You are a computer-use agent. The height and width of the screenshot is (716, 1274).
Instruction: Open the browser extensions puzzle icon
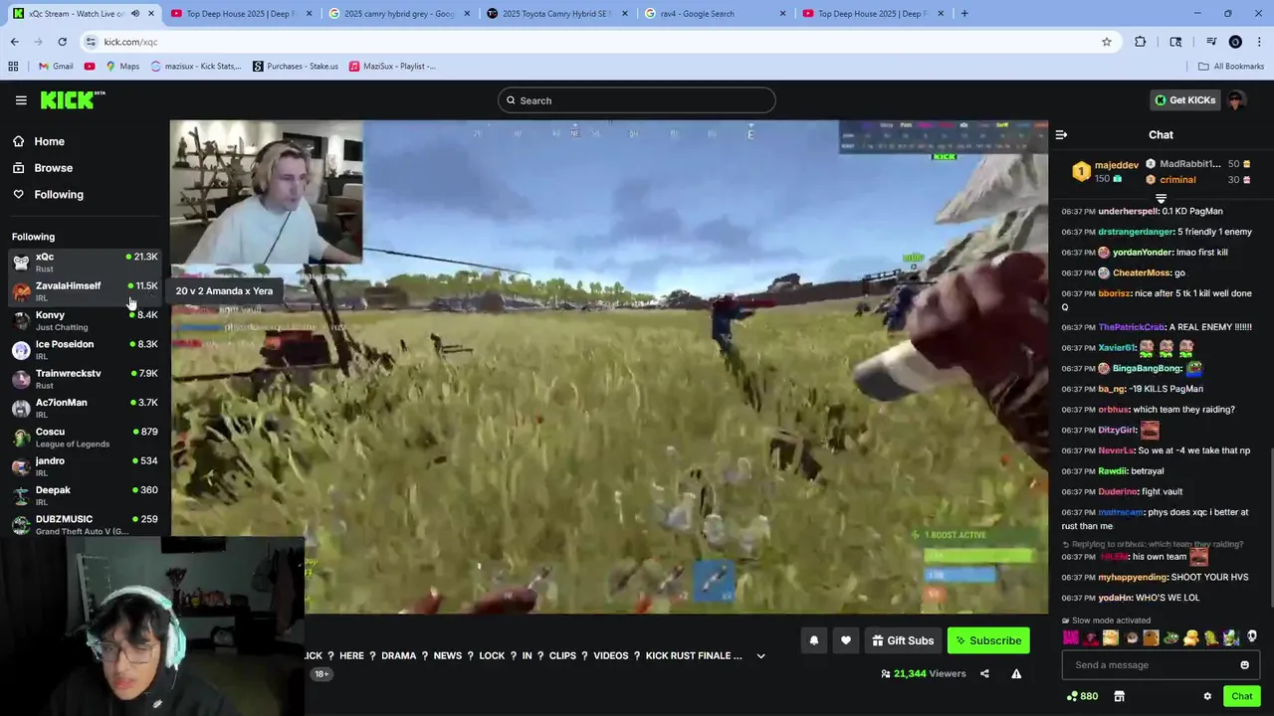1141,42
